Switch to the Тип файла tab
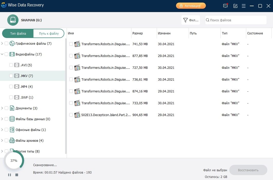The height and width of the screenshot is (180, 273). tap(18, 33)
